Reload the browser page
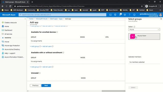This screenshot has width=163, height=92. 10,6
